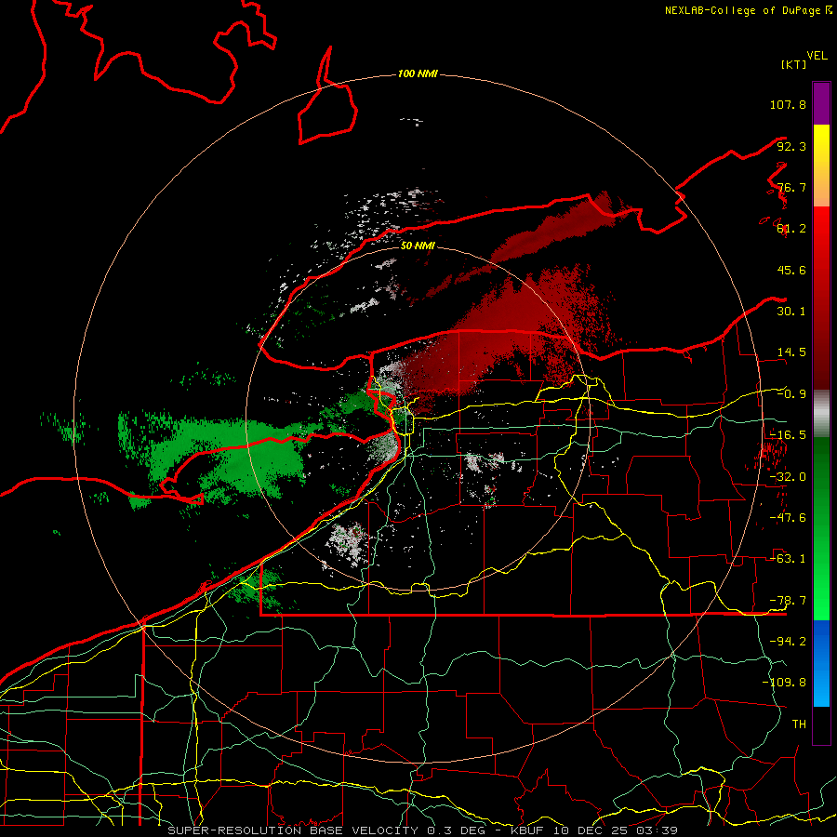This screenshot has height=837, width=837.
Task: Click the -78.7 scale value
Action: click(x=788, y=601)
